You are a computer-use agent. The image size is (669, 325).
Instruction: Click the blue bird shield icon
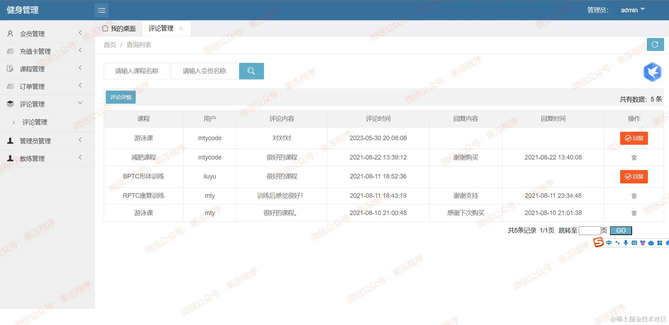pyautogui.click(x=652, y=72)
